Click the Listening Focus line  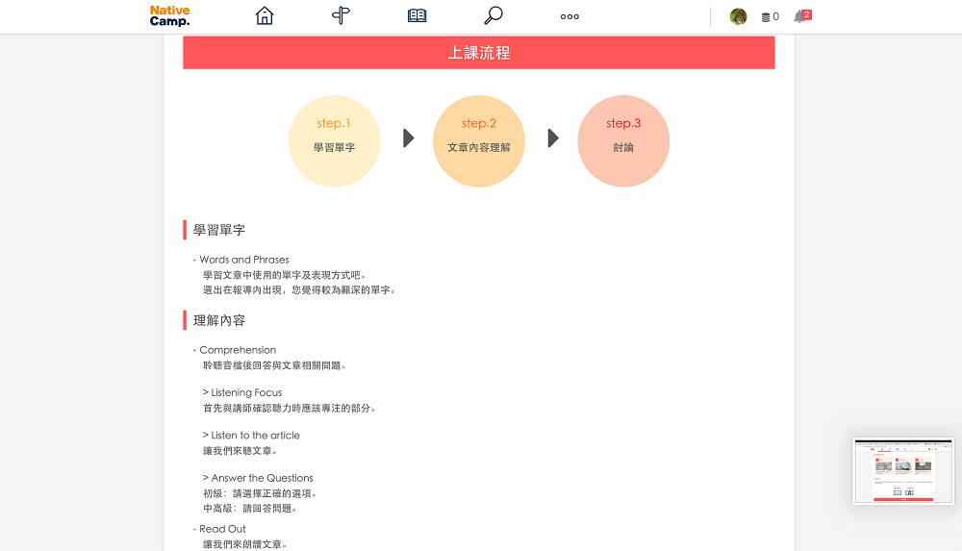[242, 392]
